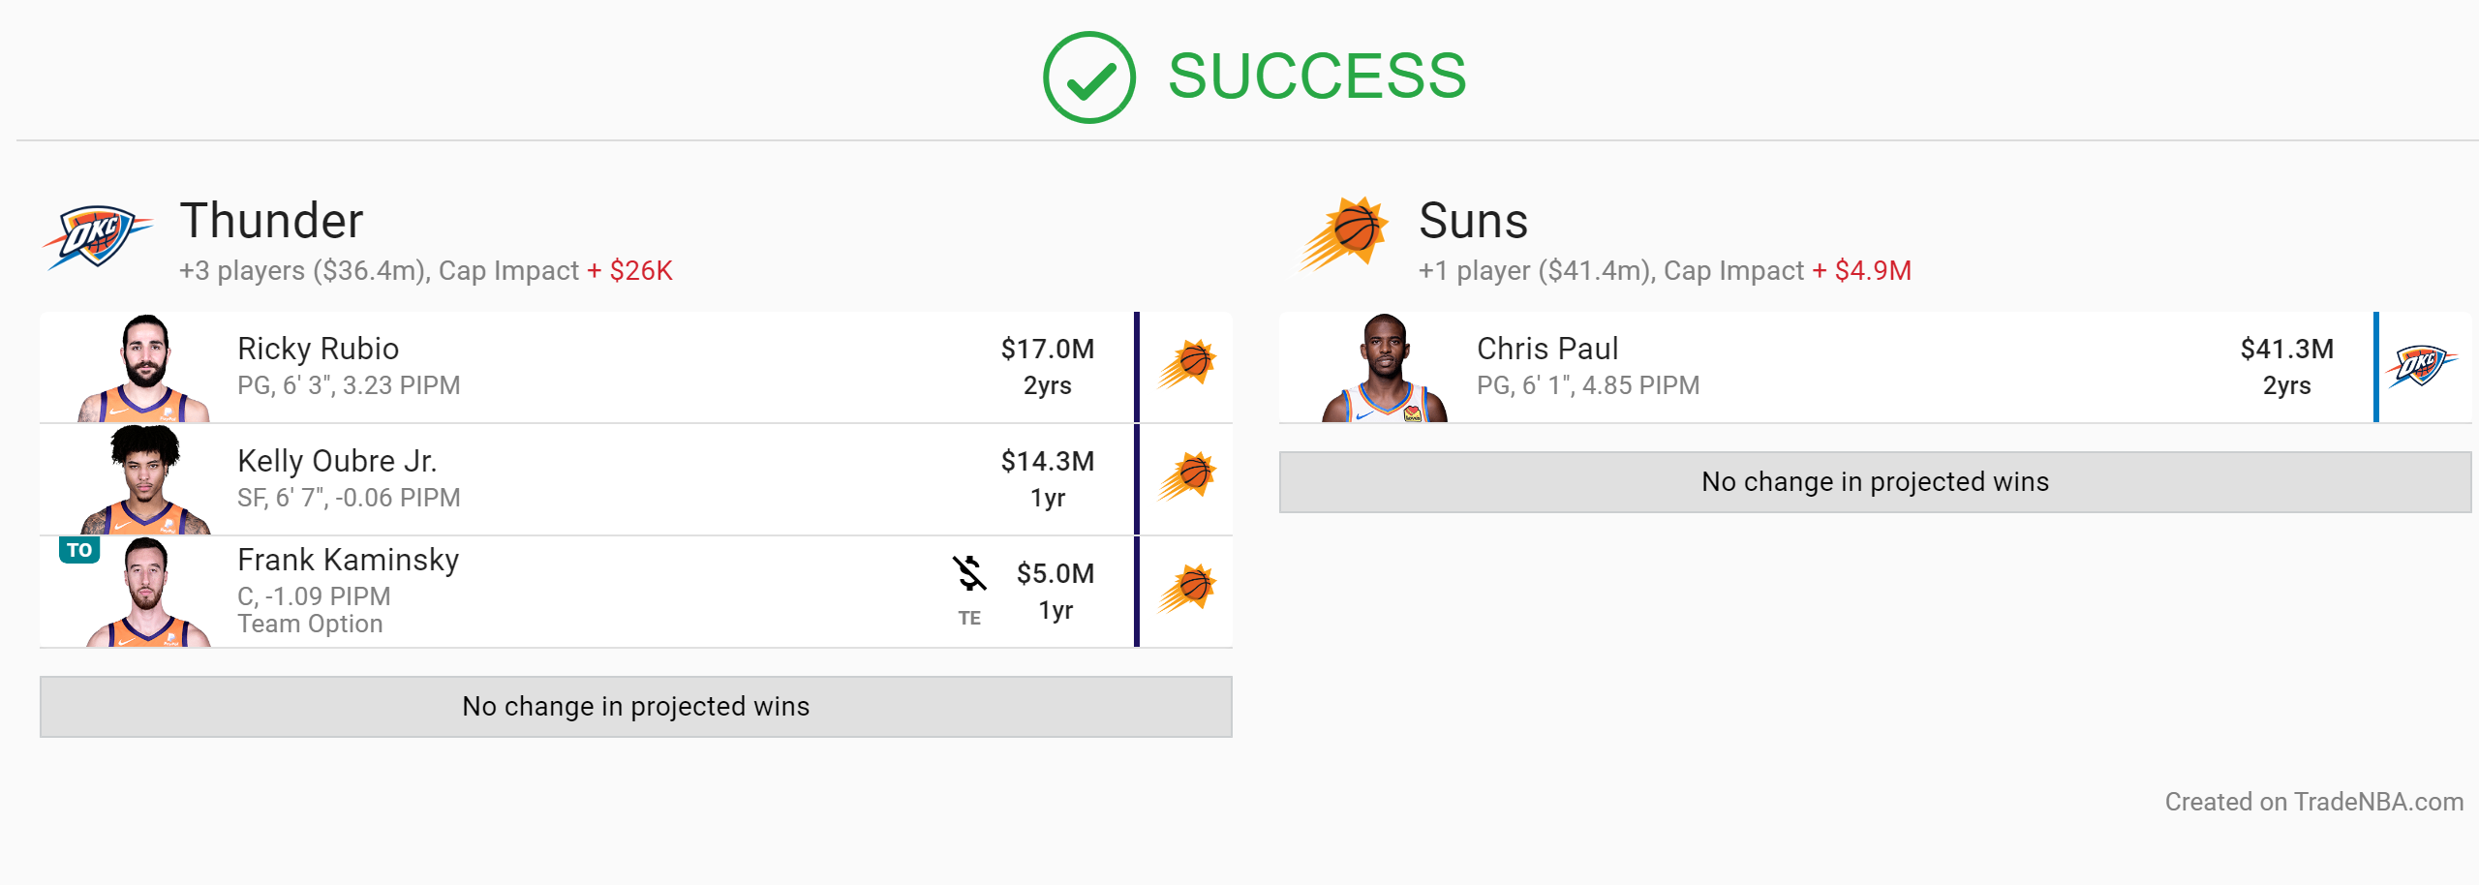Click the green success checkmark icon
The image size is (2479, 885).
1088,77
